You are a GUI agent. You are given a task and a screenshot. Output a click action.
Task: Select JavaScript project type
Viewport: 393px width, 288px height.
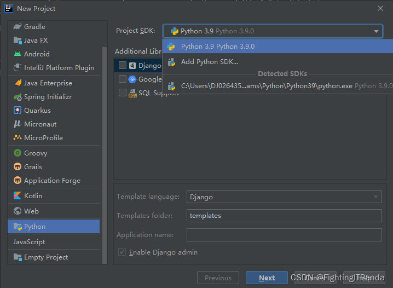tap(54, 242)
